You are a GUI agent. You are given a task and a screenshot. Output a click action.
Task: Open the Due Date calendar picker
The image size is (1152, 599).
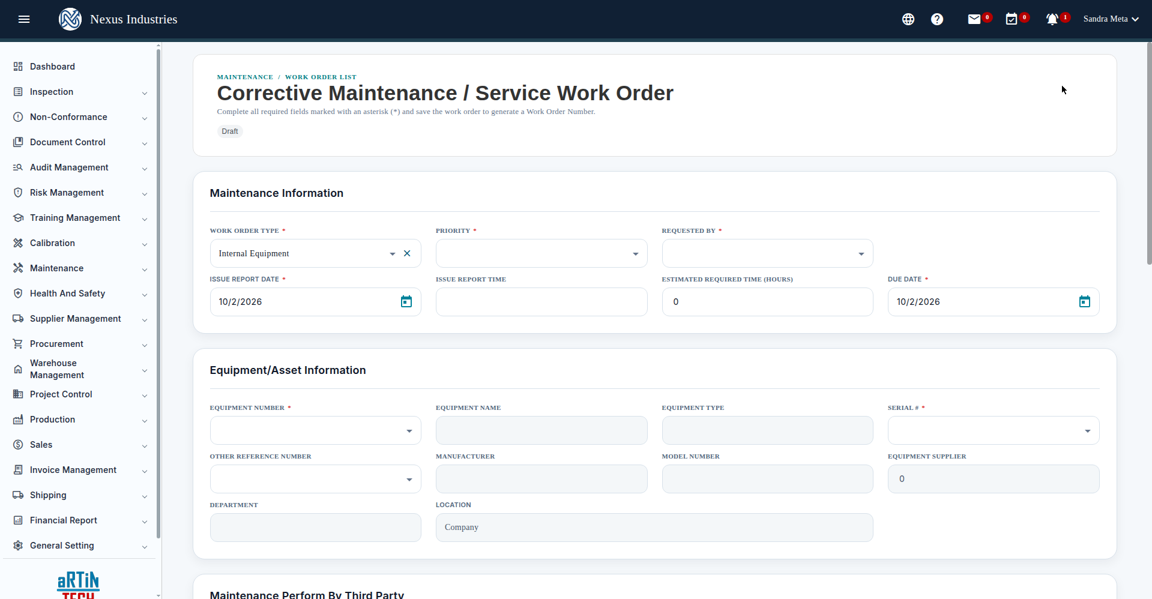point(1085,302)
